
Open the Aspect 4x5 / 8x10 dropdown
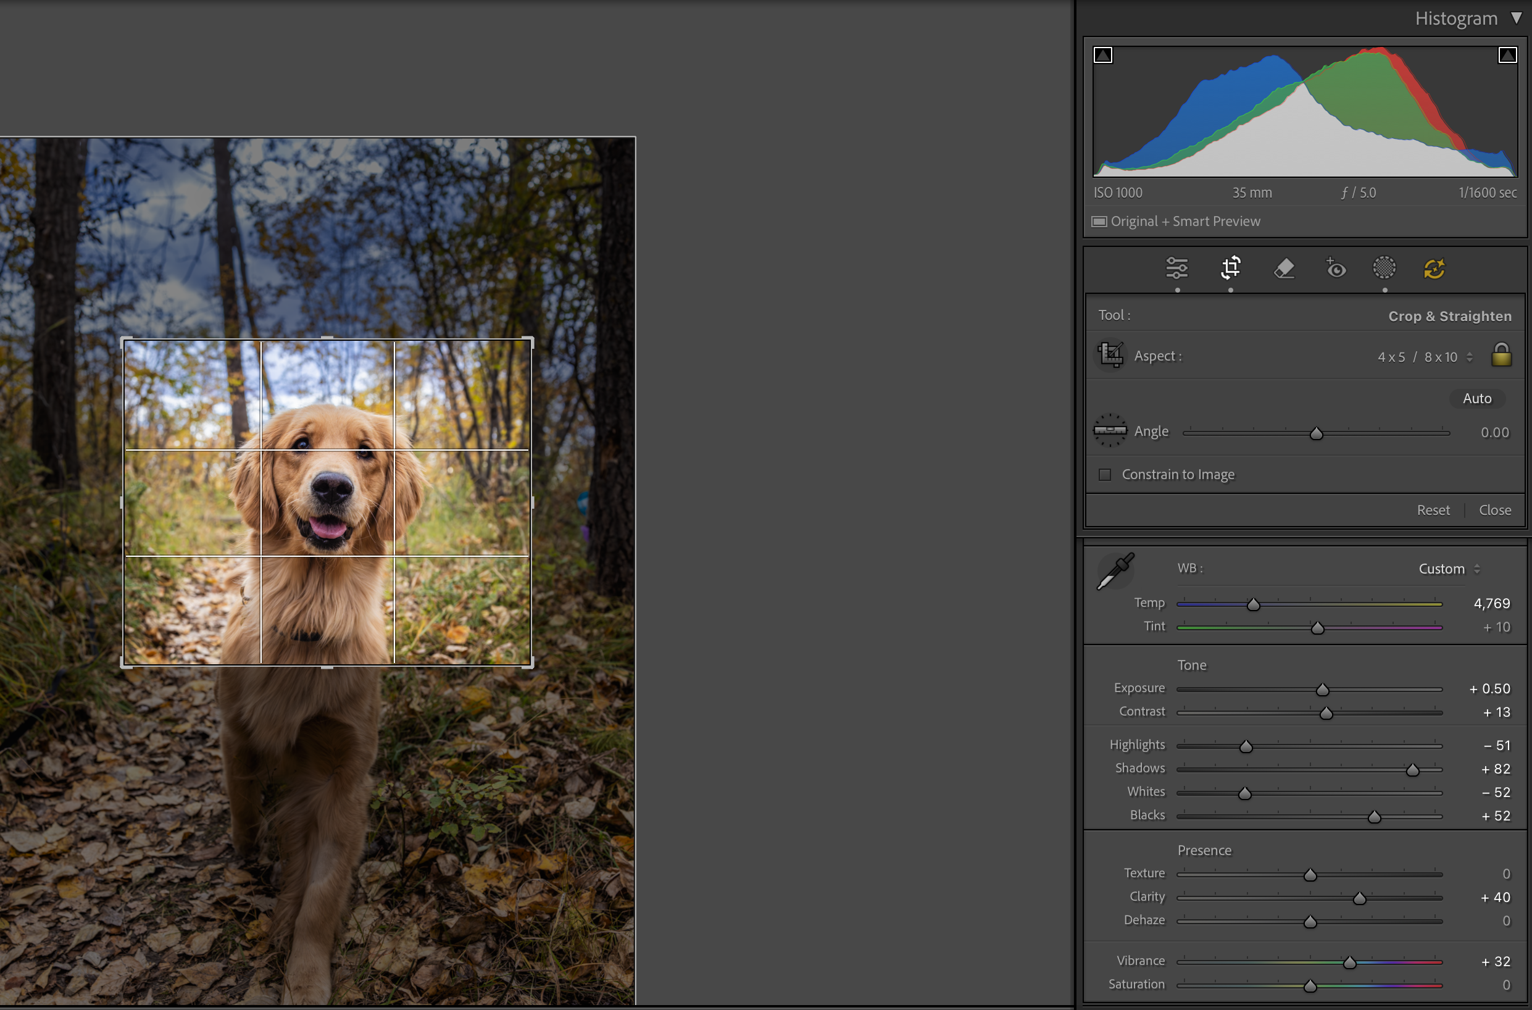tap(1425, 357)
